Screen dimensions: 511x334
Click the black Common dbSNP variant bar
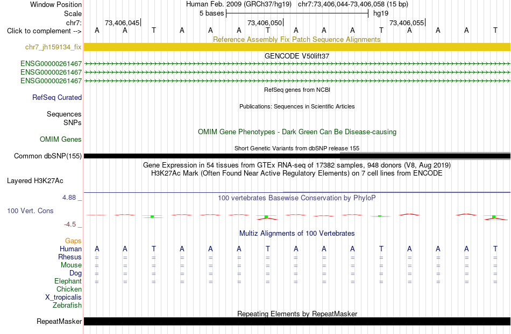pyautogui.click(x=297, y=156)
